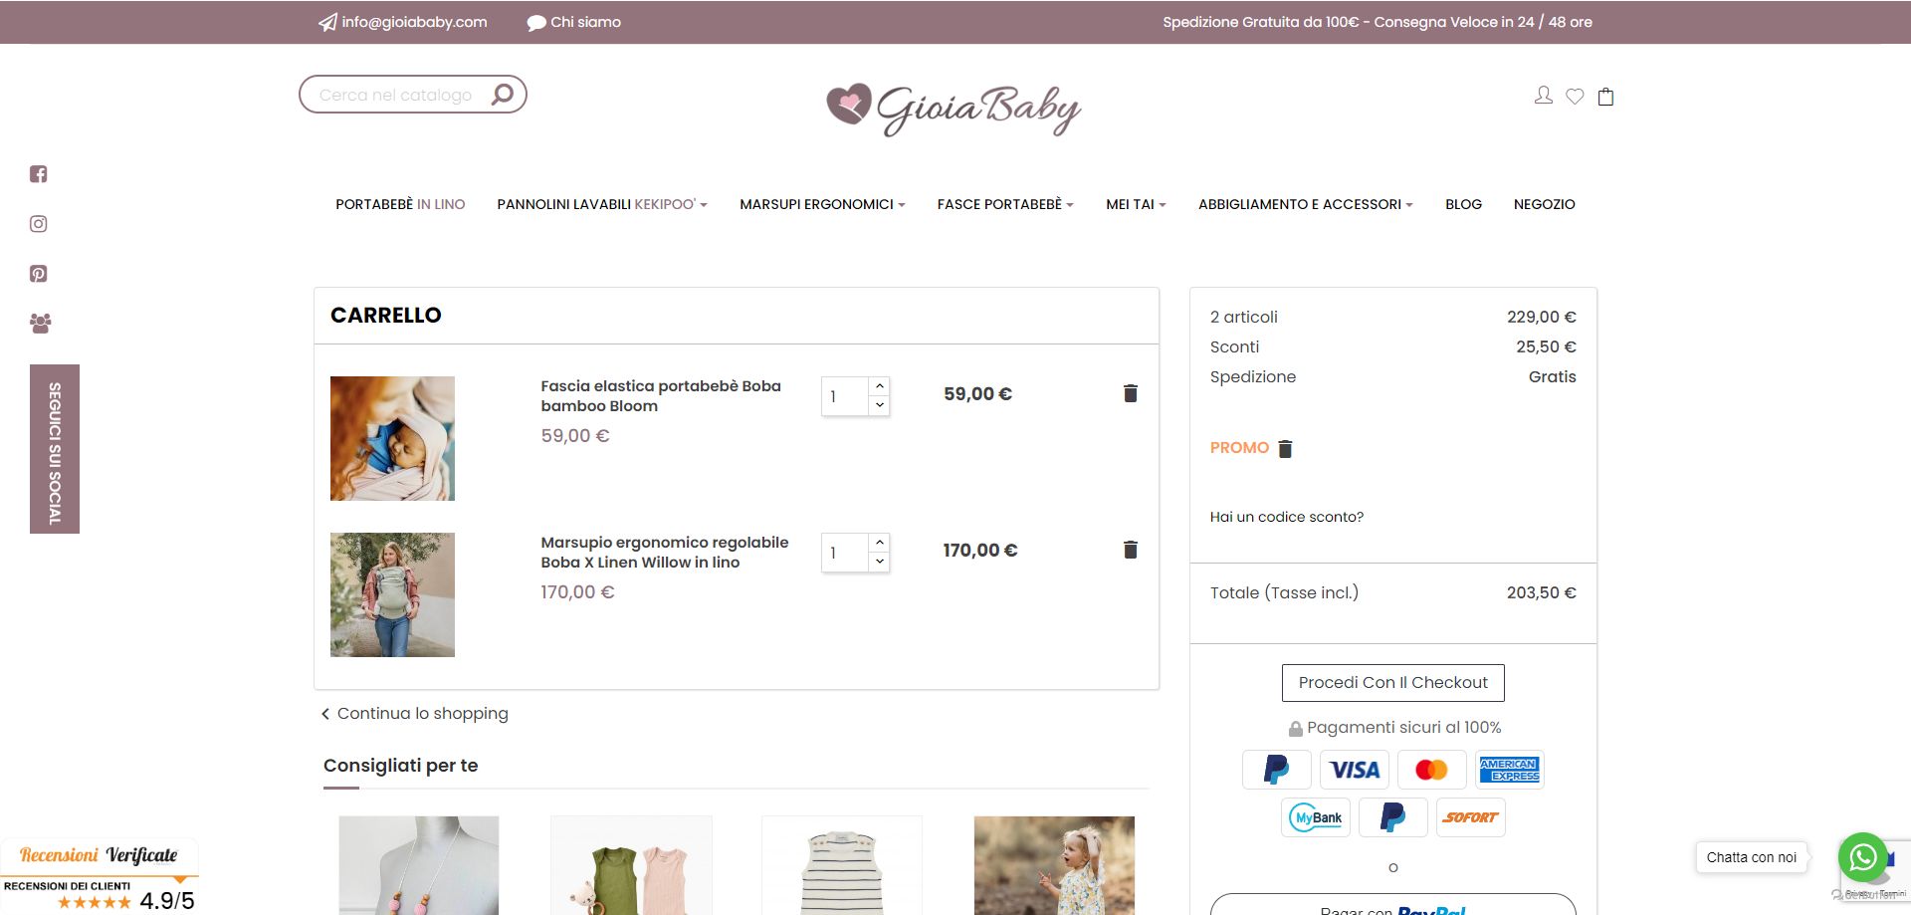This screenshot has width=1911, height=915.
Task: Expand the Marsupi Ergonomici menu
Action: [x=822, y=204]
